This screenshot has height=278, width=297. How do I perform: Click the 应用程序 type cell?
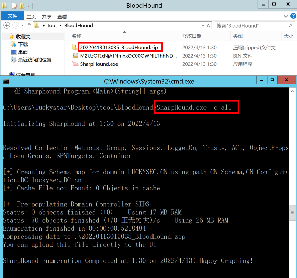pyautogui.click(x=243, y=64)
